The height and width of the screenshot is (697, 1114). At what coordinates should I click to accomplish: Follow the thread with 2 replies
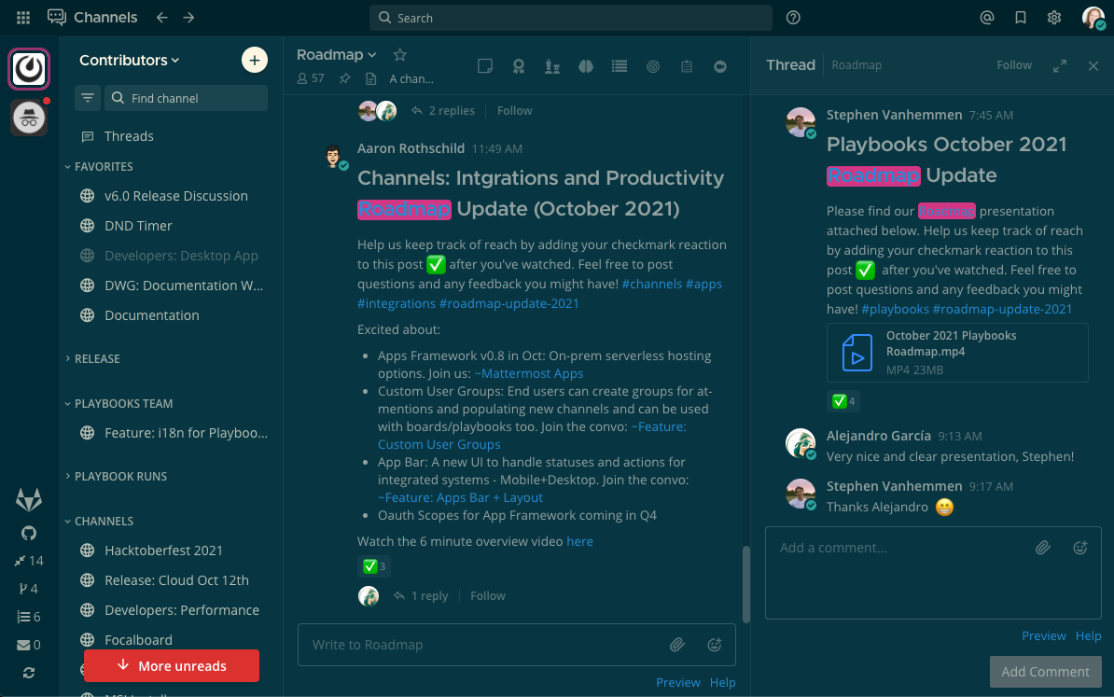(x=514, y=110)
